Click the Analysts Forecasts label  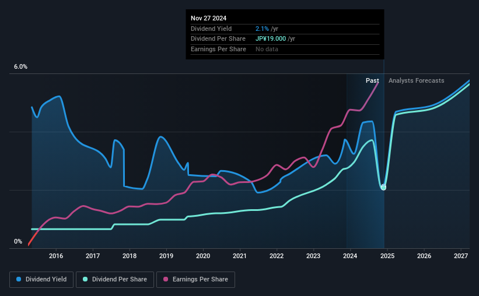click(417, 80)
